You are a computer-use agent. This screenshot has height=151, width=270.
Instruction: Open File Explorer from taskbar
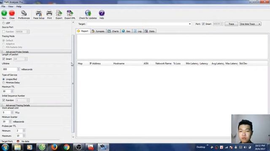(x=17, y=147)
